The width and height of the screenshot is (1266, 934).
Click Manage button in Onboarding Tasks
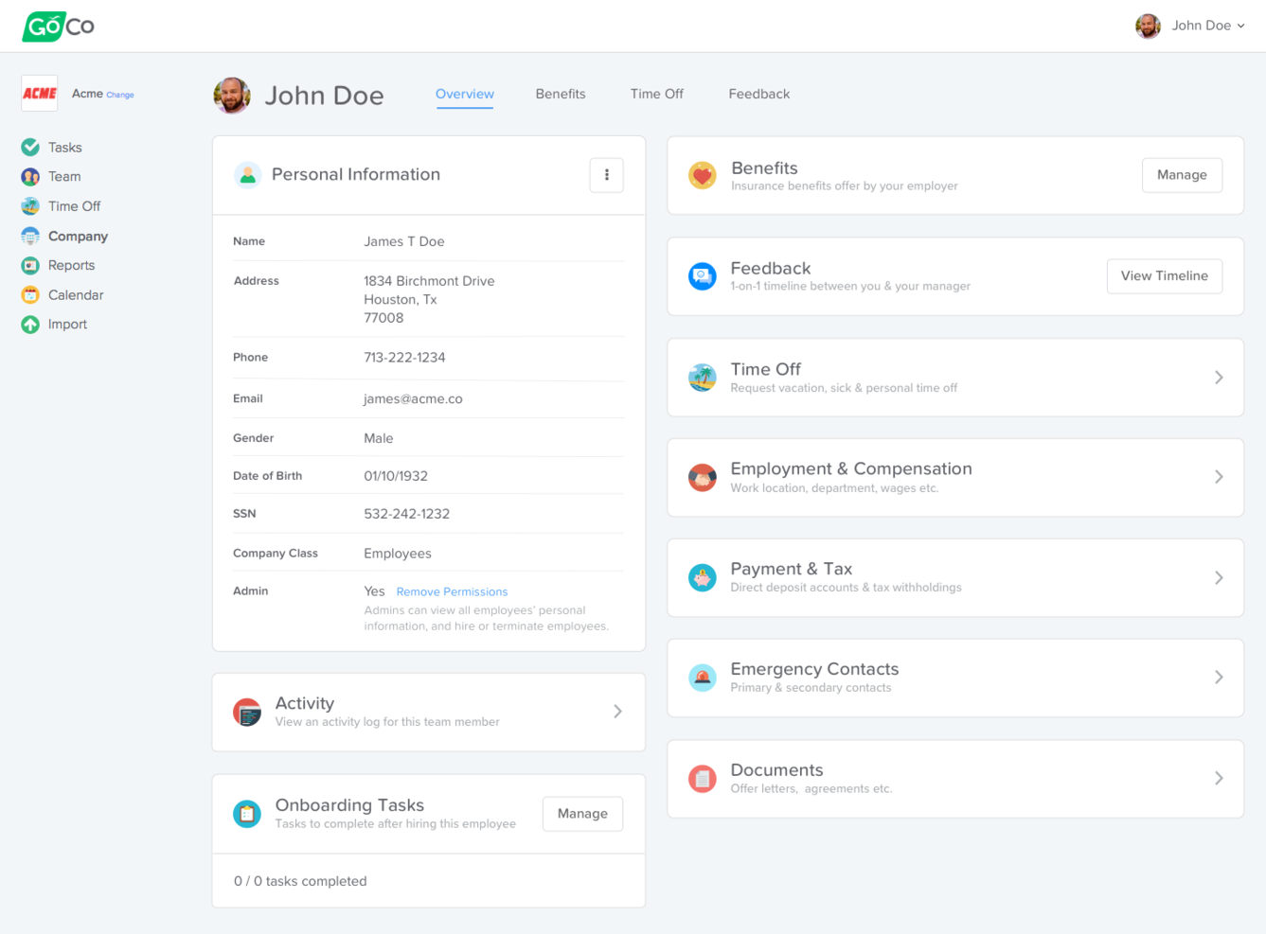(582, 814)
